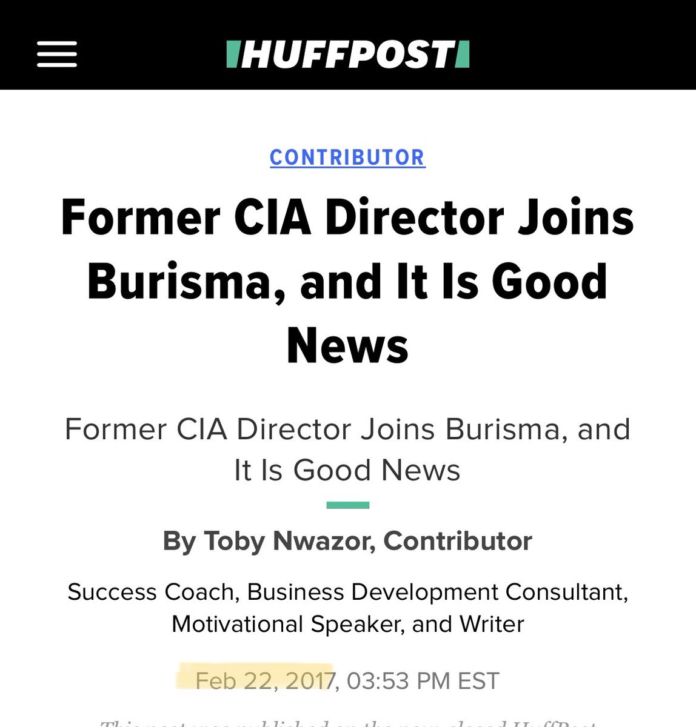The height and width of the screenshot is (727, 696).
Task: Click the 'Success Coach, Business Development Consultant' line
Action: [x=347, y=592]
